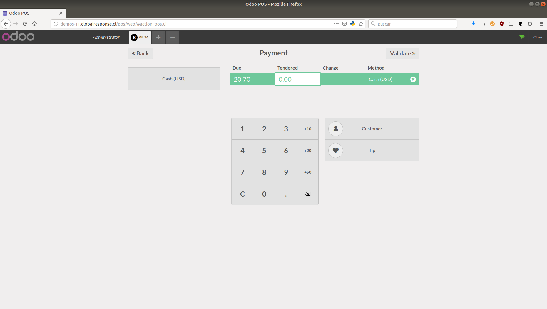This screenshot has height=309, width=547.
Task: Select the Customer person icon
Action: [x=335, y=129]
